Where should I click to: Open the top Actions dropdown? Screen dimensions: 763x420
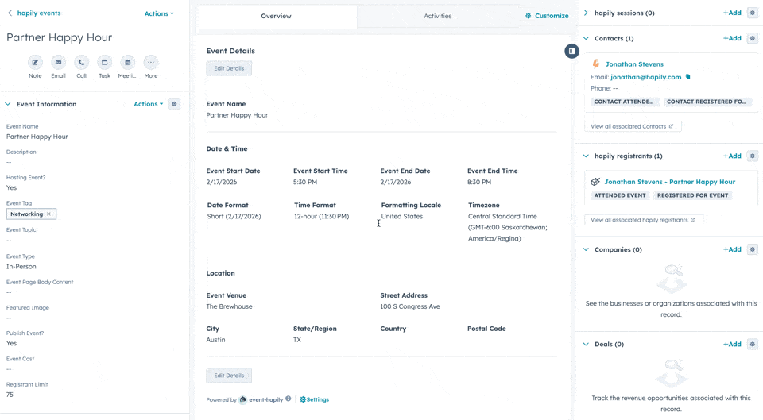[159, 13]
